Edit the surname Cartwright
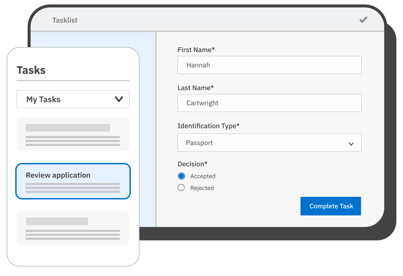 [x=202, y=103]
